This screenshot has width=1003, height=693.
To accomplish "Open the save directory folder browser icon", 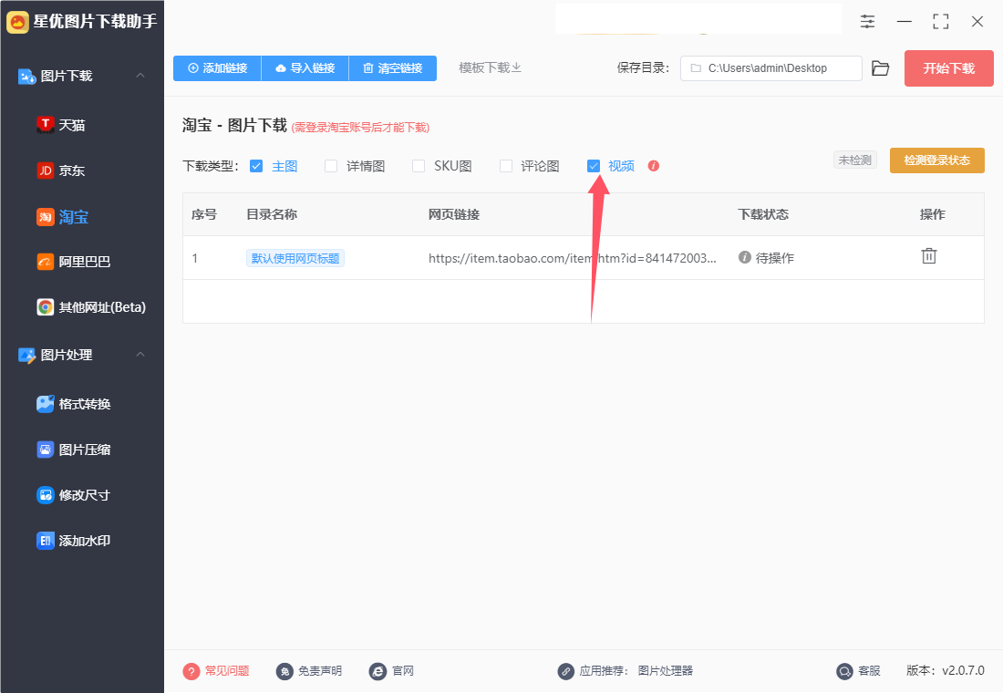I will 881,68.
